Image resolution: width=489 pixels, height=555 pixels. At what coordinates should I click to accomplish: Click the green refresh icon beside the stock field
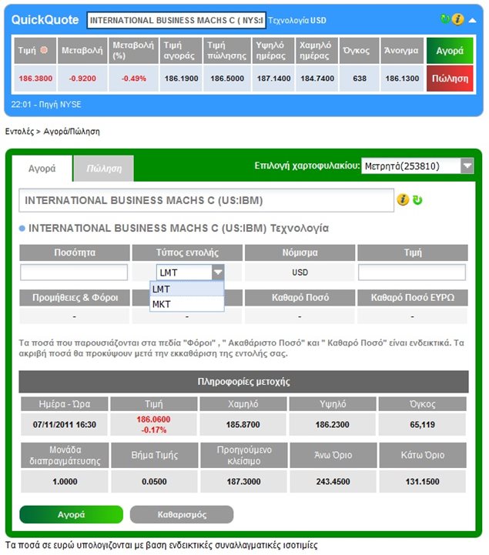418,200
